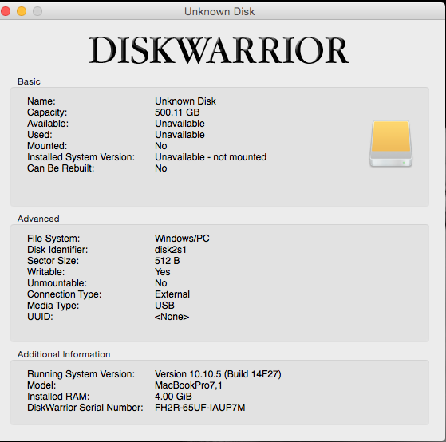This screenshot has width=446, height=442.
Task: Click the 'No' value beside Unmountable
Action: click(x=160, y=283)
